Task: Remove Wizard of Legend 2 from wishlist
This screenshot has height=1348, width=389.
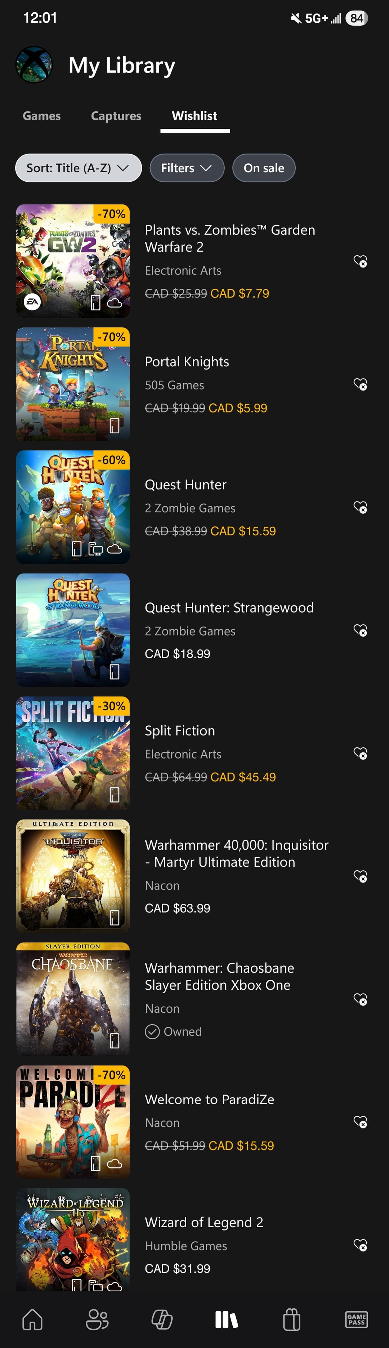Action: click(x=360, y=1245)
